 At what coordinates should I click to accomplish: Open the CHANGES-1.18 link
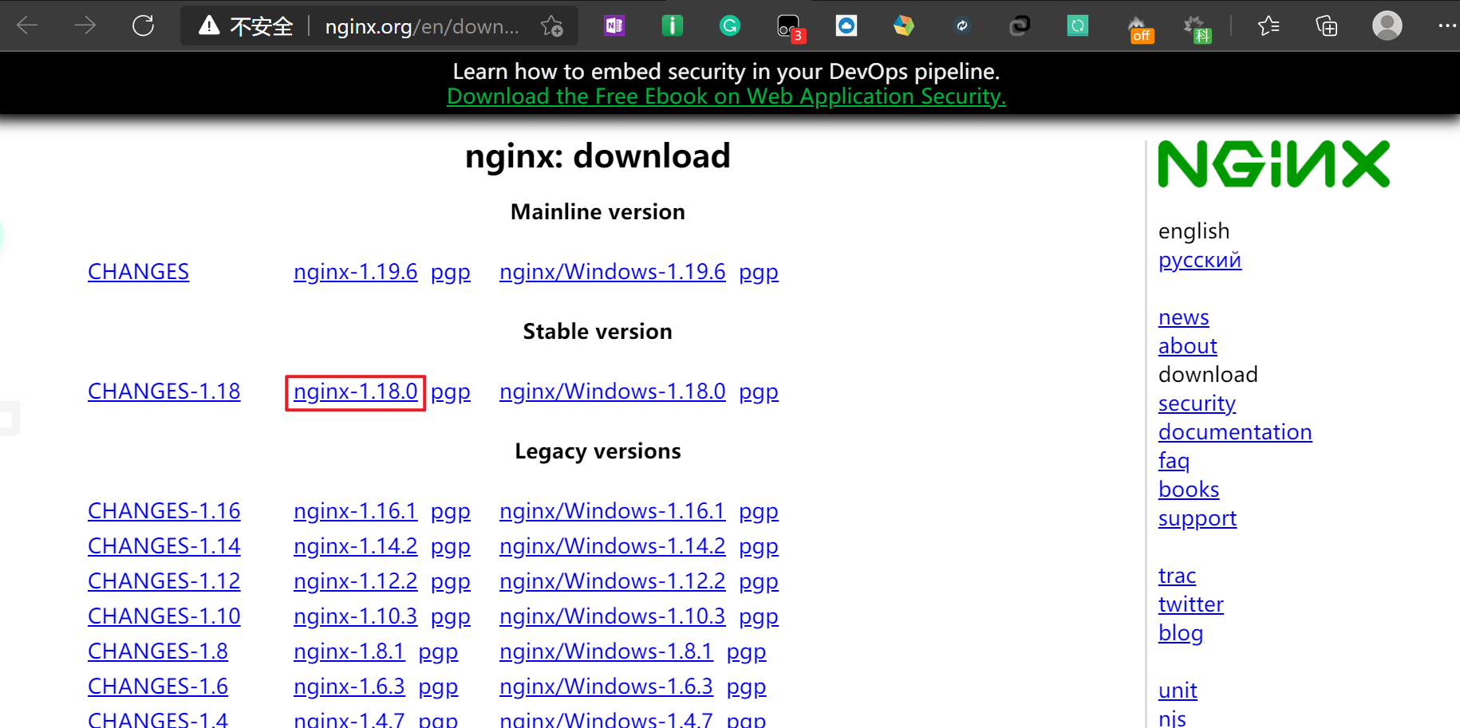164,392
